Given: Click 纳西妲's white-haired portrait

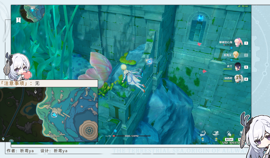Looking at the screenshot, I should [x=238, y=79].
